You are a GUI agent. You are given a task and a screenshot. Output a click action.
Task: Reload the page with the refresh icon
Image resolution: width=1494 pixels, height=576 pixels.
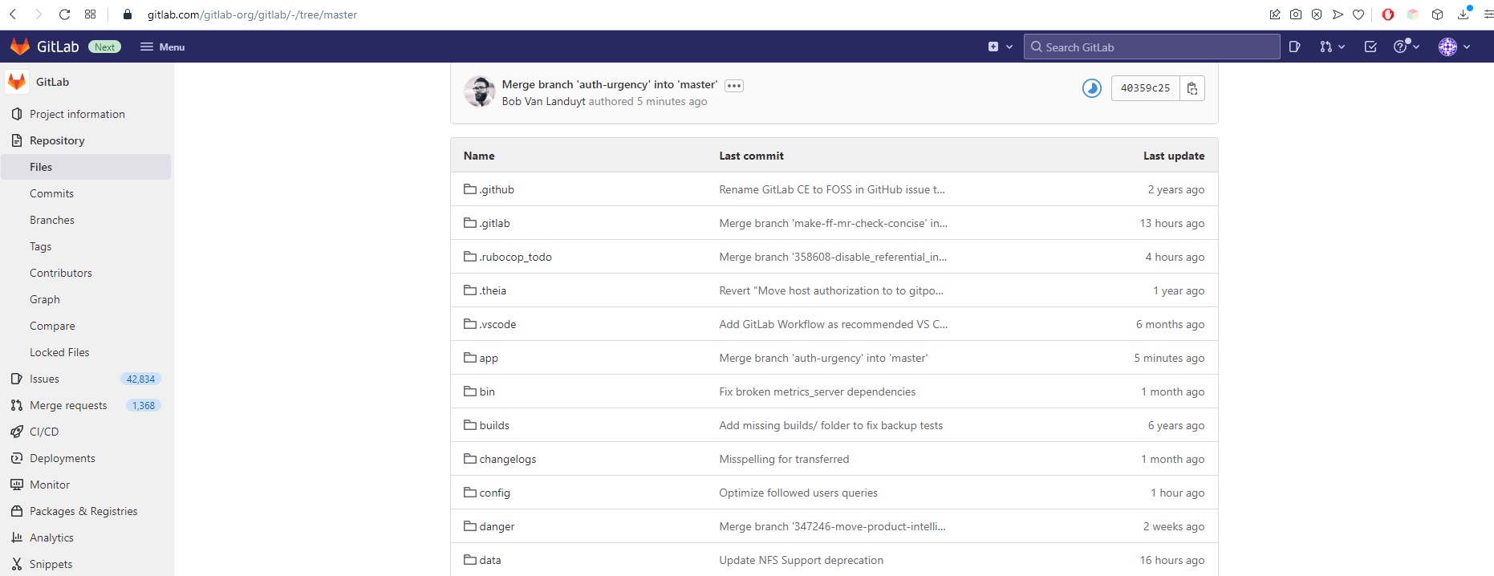pyautogui.click(x=65, y=14)
